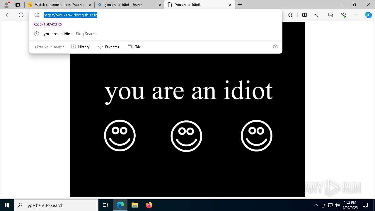Open the notification center icon
Image resolution: width=375 pixels, height=211 pixels.
(365, 205)
